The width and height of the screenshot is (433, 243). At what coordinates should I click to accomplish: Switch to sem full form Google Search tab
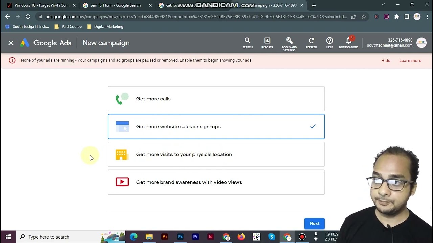pyautogui.click(x=115, y=5)
